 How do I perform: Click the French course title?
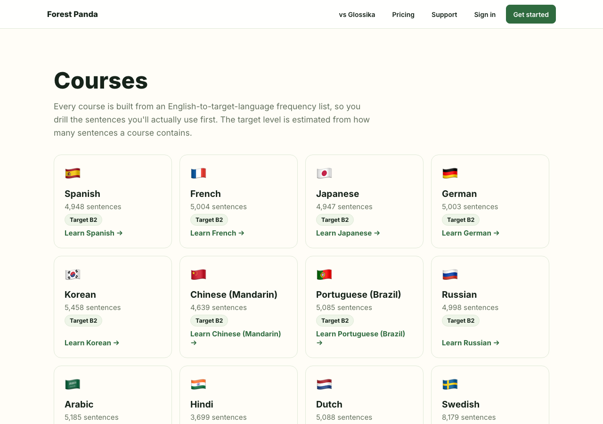point(205,194)
